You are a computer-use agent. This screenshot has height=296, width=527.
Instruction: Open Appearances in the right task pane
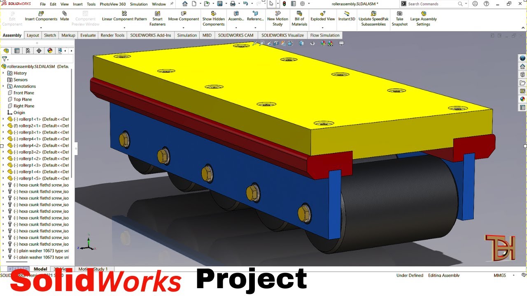(x=522, y=99)
